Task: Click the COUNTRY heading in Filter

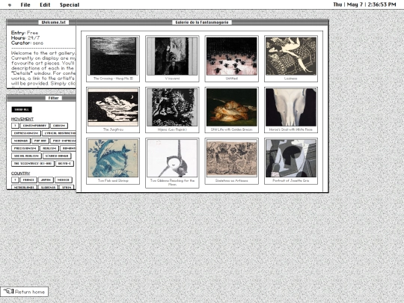Action: point(21,174)
